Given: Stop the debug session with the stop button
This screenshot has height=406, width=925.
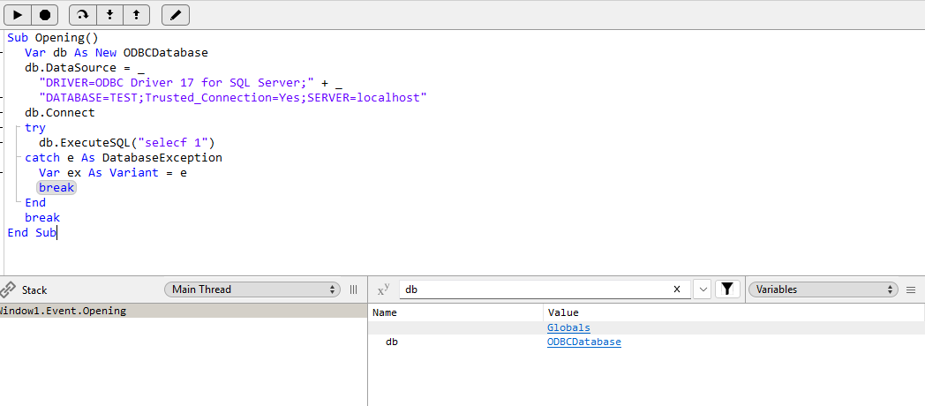Looking at the screenshot, I should tap(45, 15).
